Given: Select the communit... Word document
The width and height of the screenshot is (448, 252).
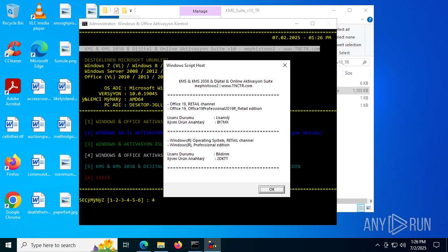Looking at the screenshot, I should [39, 166].
